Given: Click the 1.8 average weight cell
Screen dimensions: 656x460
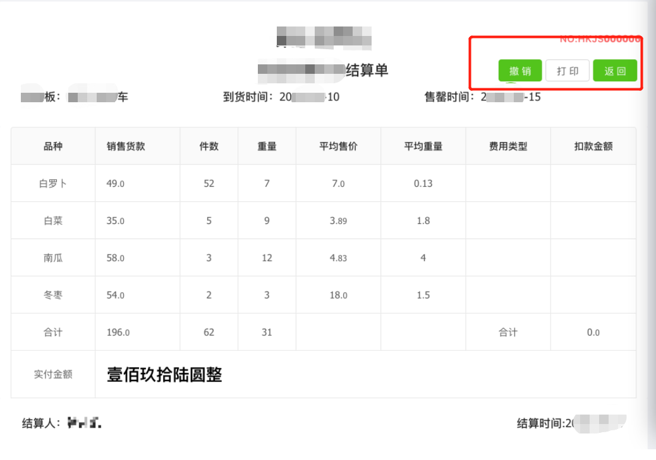Looking at the screenshot, I should point(423,221).
